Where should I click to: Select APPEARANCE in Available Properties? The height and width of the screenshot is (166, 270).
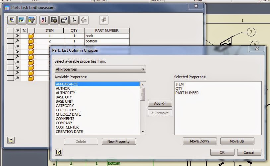coord(98,84)
